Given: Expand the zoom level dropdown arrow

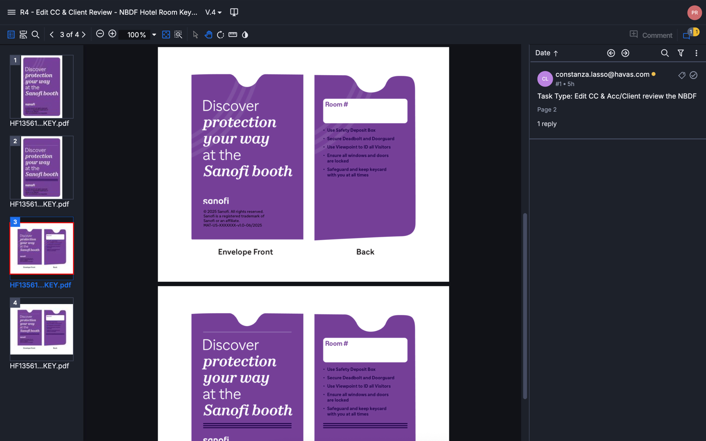Looking at the screenshot, I should point(154,35).
